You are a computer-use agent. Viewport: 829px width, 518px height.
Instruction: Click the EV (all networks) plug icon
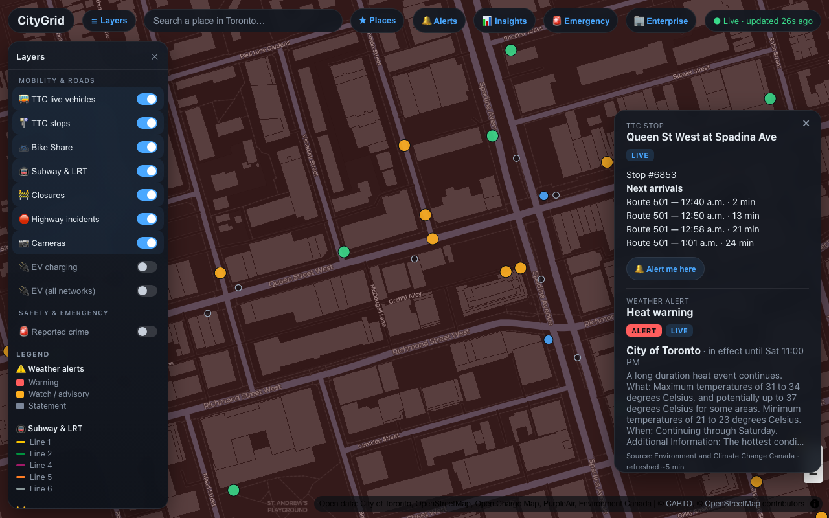click(x=24, y=291)
